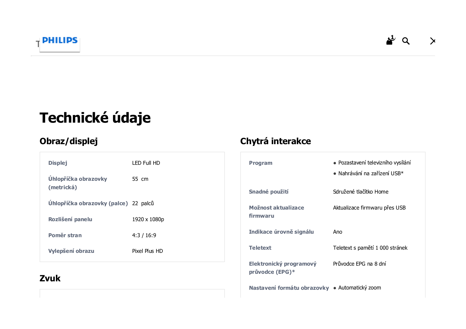Click Indikace úrovně signálu label
This screenshot has height=329, width=466.
(281, 232)
